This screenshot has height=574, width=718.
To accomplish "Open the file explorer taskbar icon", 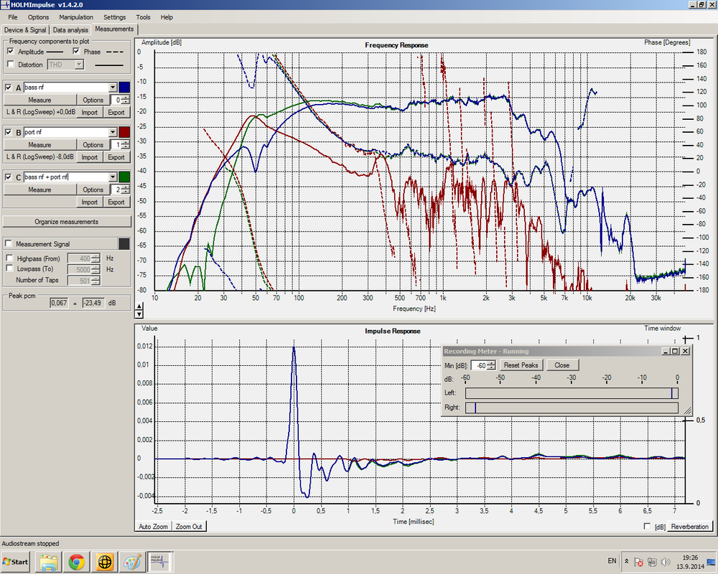I will click(x=49, y=562).
